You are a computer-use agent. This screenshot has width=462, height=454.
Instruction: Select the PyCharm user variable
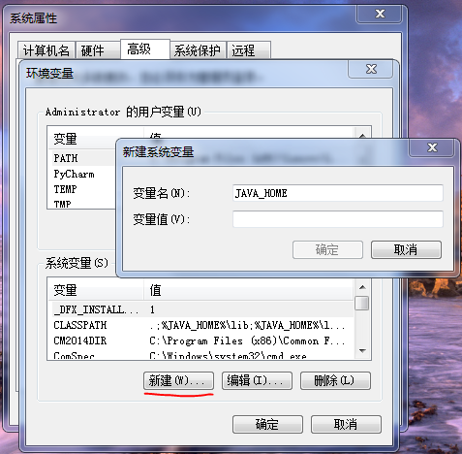click(83, 174)
